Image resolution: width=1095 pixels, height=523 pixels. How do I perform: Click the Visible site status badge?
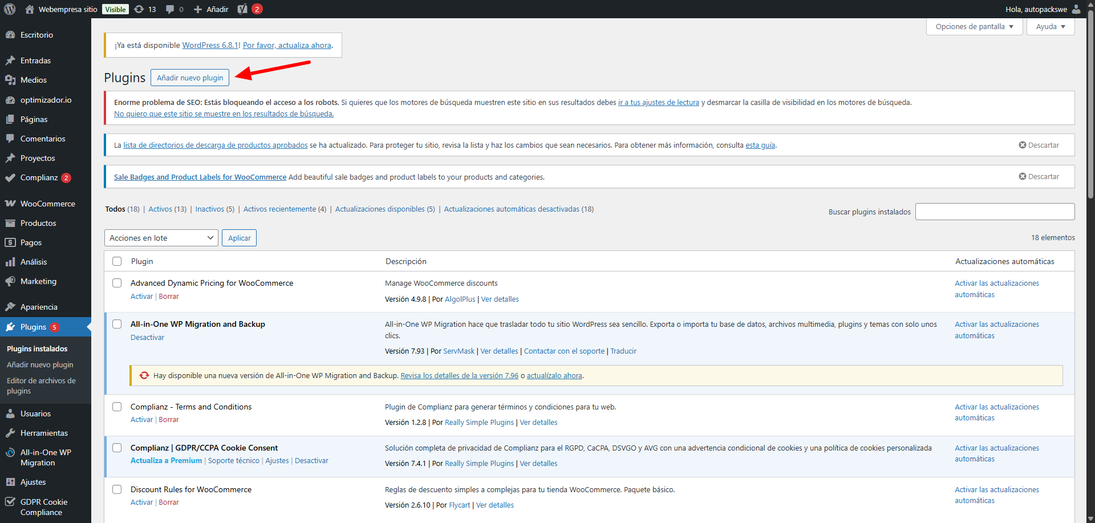tap(115, 9)
